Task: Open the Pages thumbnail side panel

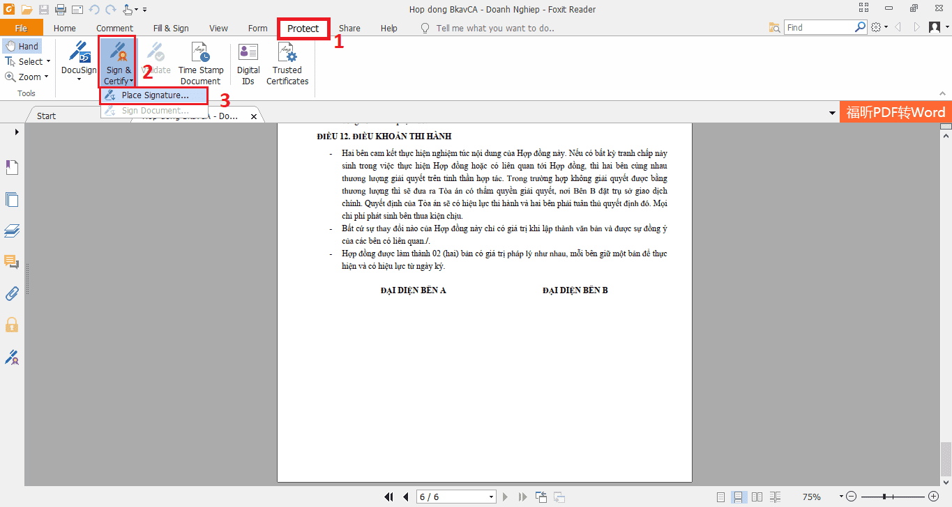Action: 12,199
